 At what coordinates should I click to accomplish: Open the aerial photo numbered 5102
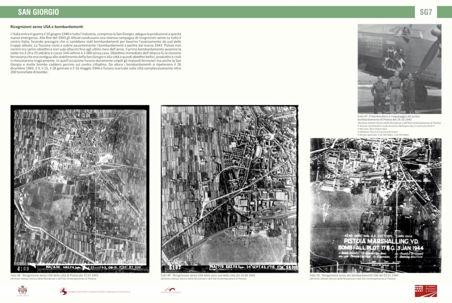pos(230,189)
